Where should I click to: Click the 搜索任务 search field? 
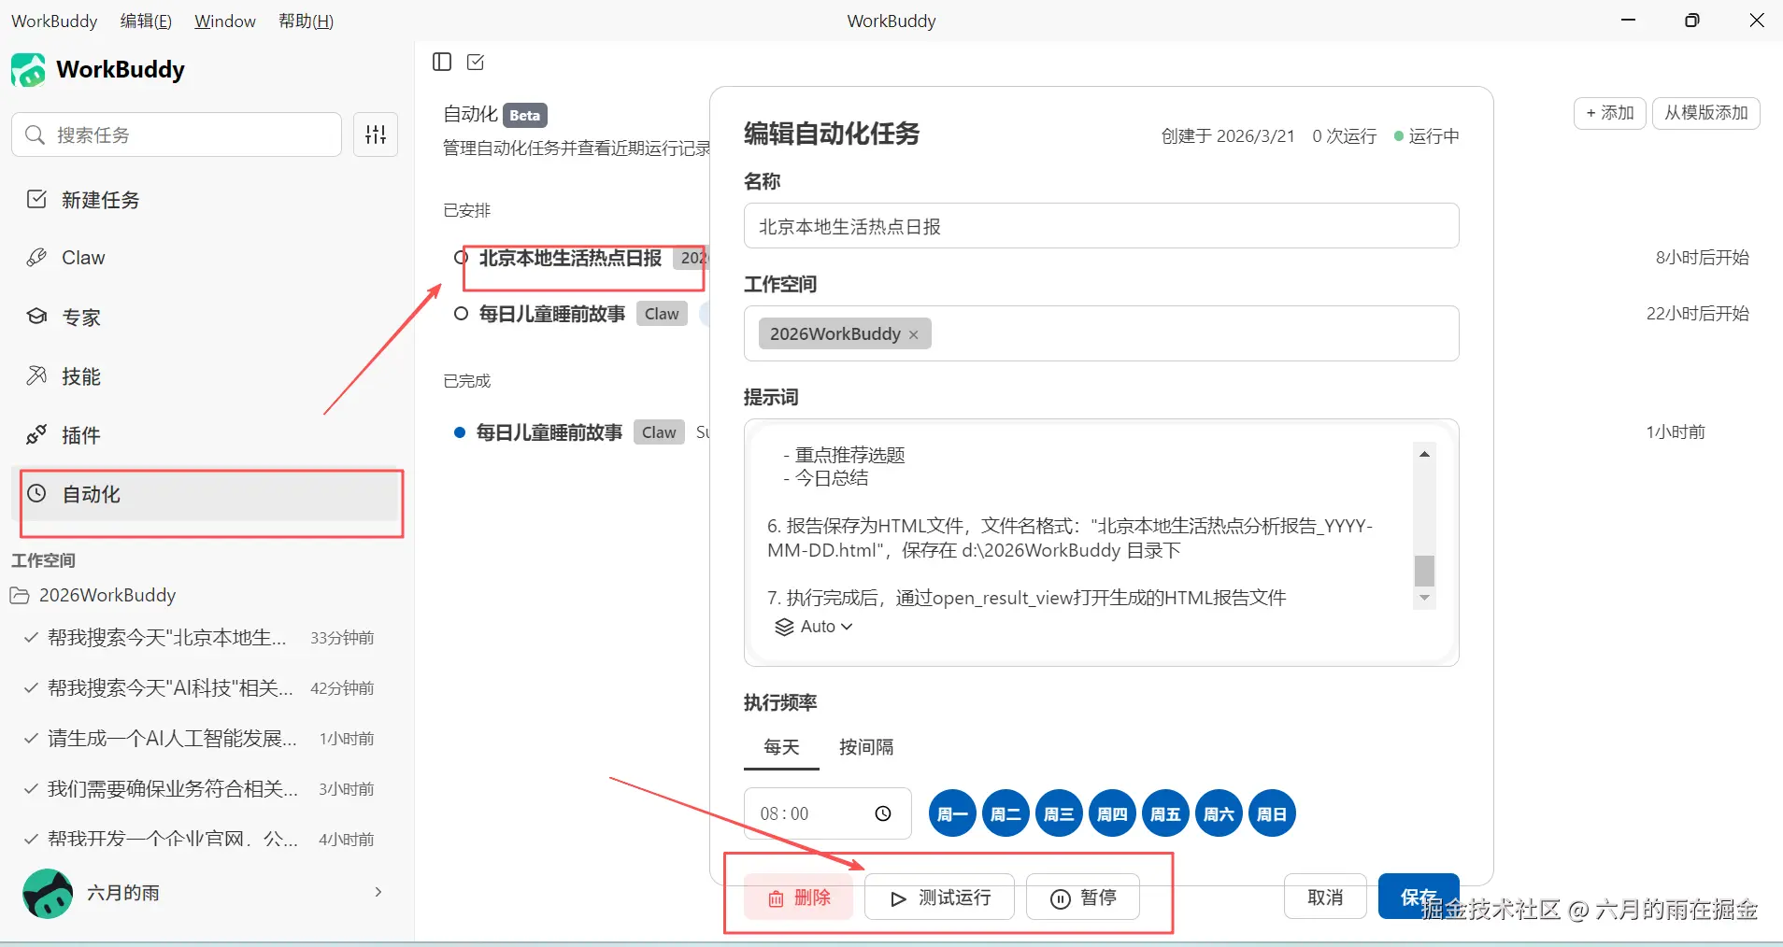(x=177, y=134)
